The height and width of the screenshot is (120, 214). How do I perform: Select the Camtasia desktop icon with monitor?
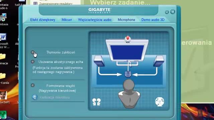tap(3, 17)
